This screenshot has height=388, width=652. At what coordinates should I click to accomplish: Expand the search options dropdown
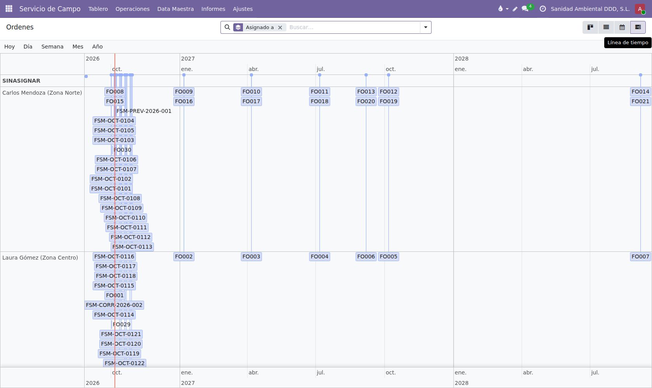pyautogui.click(x=426, y=27)
